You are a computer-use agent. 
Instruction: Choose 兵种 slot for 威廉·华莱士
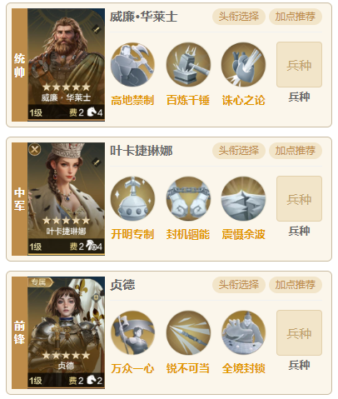coord(299,65)
